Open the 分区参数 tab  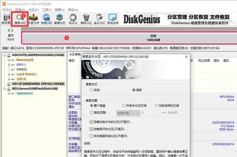coord(75,54)
